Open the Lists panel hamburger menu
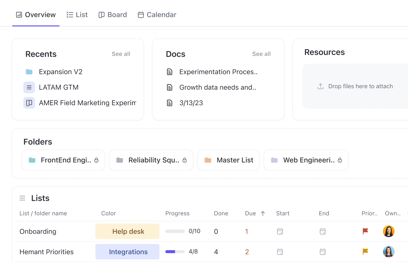The height and width of the screenshot is (262, 408). click(x=22, y=198)
